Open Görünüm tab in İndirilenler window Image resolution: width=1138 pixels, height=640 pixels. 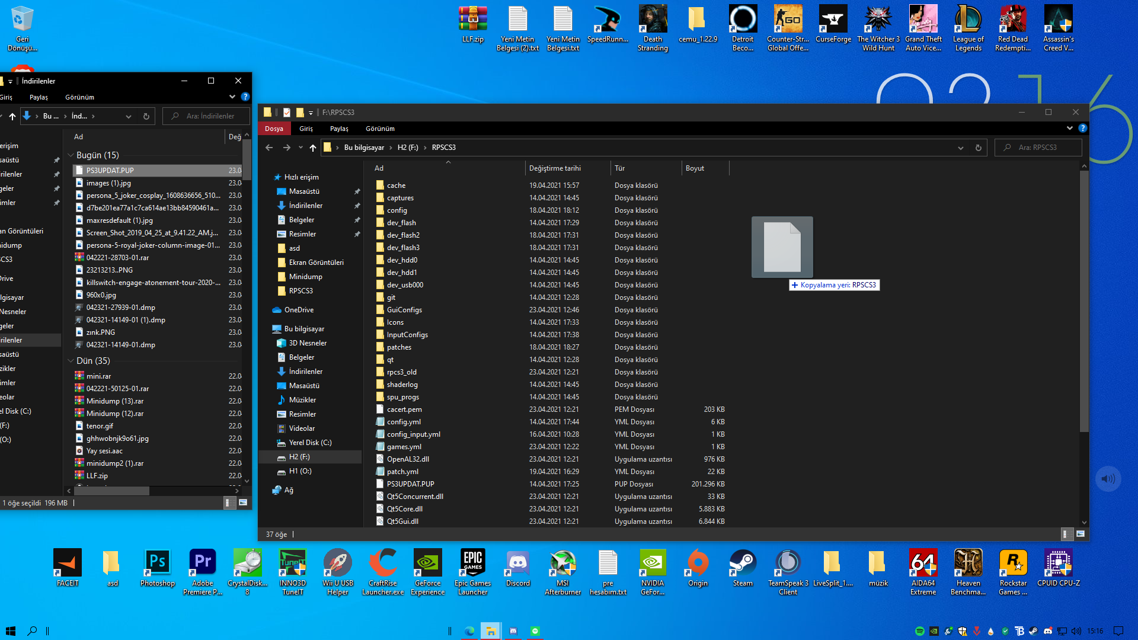[79, 97]
